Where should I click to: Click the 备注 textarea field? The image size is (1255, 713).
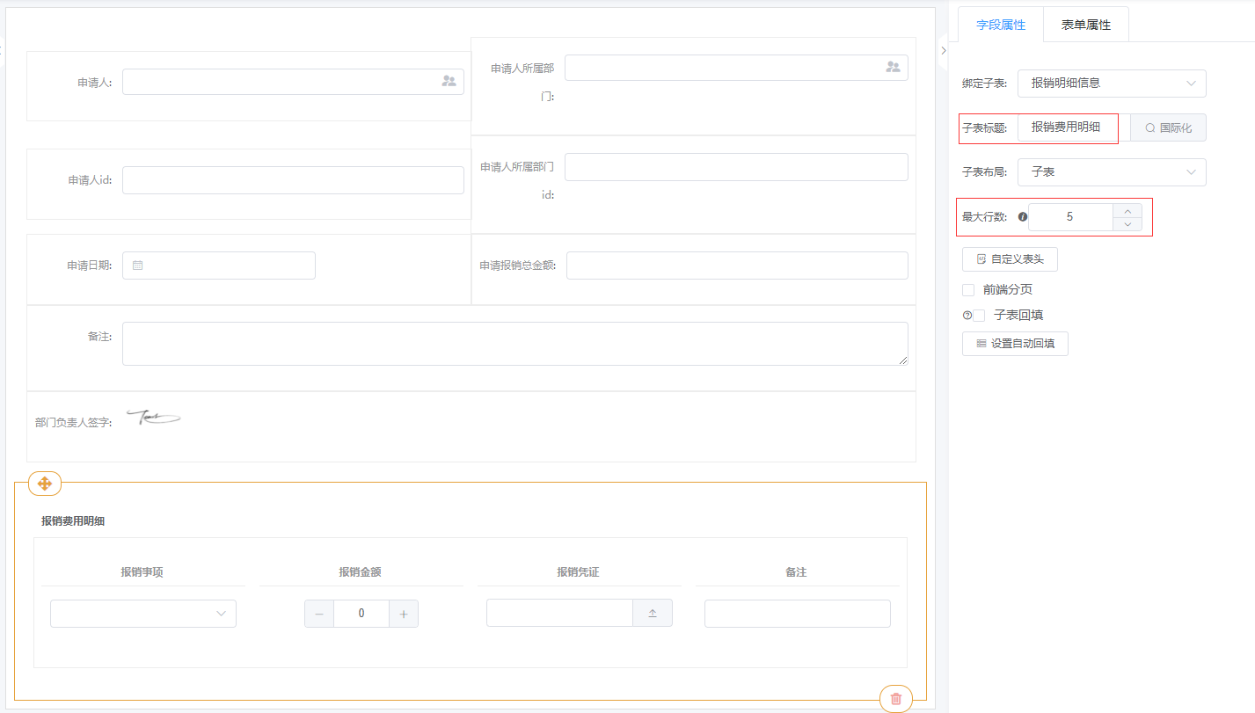(x=514, y=343)
